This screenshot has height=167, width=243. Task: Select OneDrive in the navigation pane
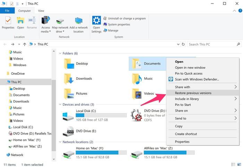[x=16, y=73]
